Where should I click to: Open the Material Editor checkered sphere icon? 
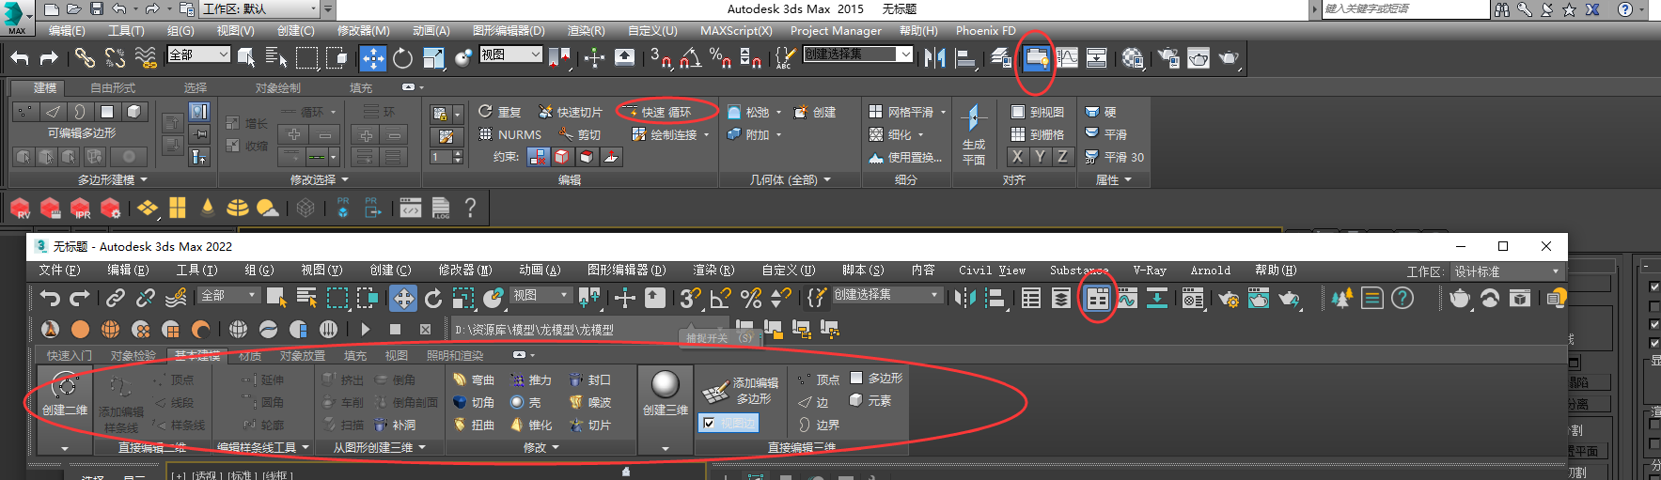click(1133, 58)
